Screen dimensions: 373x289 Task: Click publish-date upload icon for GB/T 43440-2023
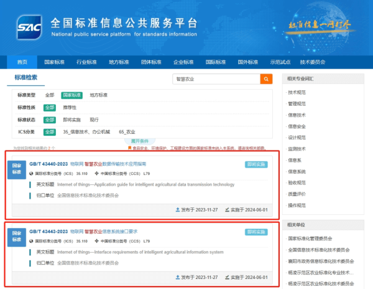click(x=177, y=210)
